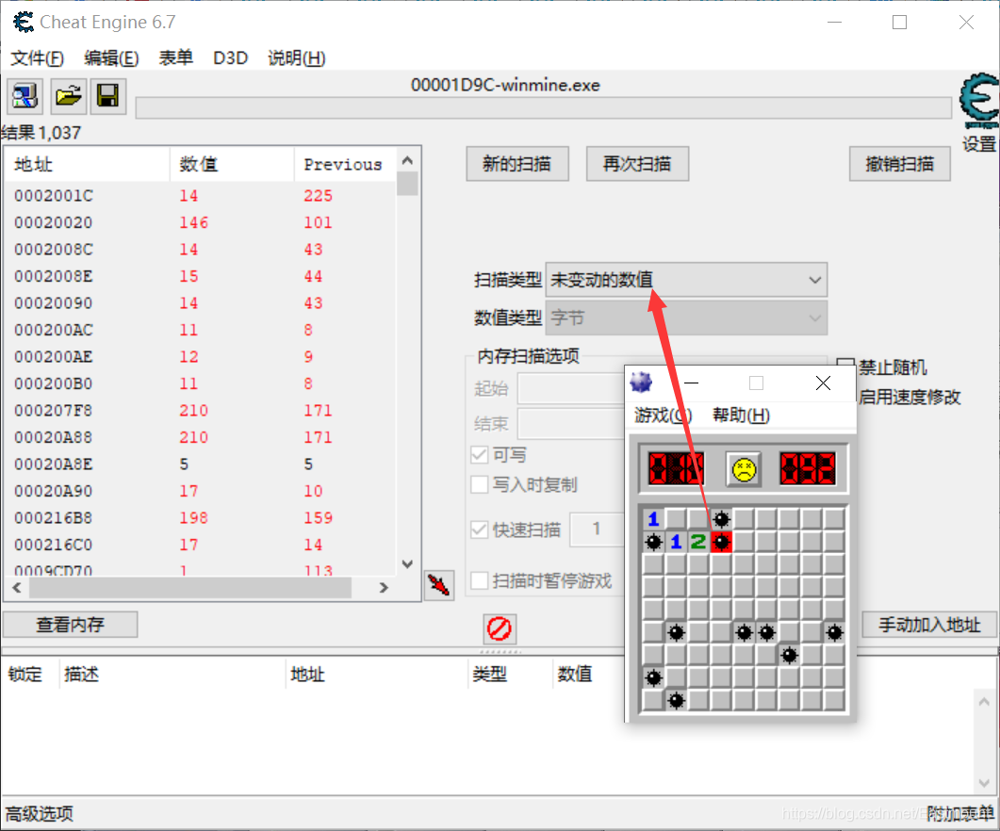Click the Minesweeper timer display
The image size is (1000, 831).
pyautogui.click(x=808, y=469)
